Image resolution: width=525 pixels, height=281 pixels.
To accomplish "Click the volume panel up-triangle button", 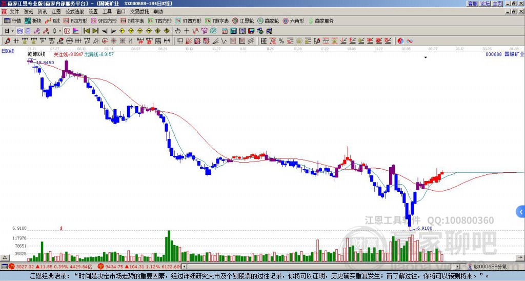I will click(5, 257).
